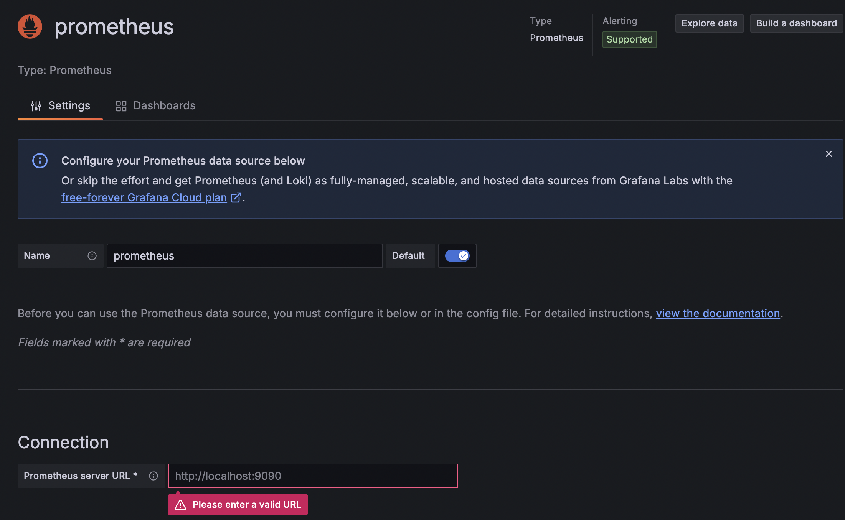Click the Dashboards grid icon
The image size is (845, 520).
click(x=121, y=106)
